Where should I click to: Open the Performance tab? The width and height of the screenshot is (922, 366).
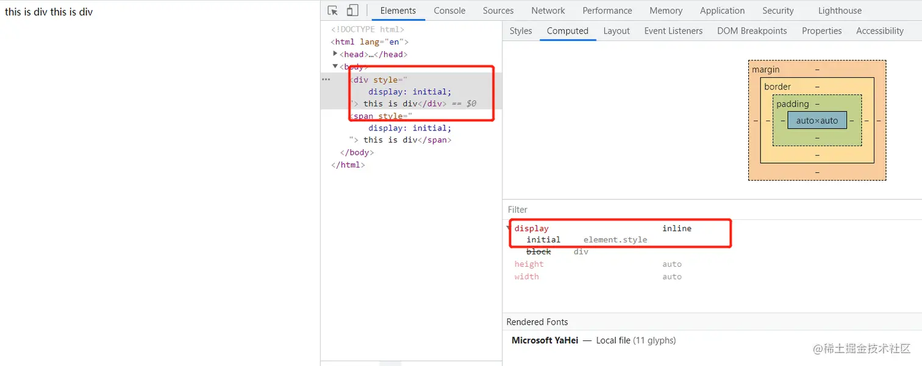607,10
